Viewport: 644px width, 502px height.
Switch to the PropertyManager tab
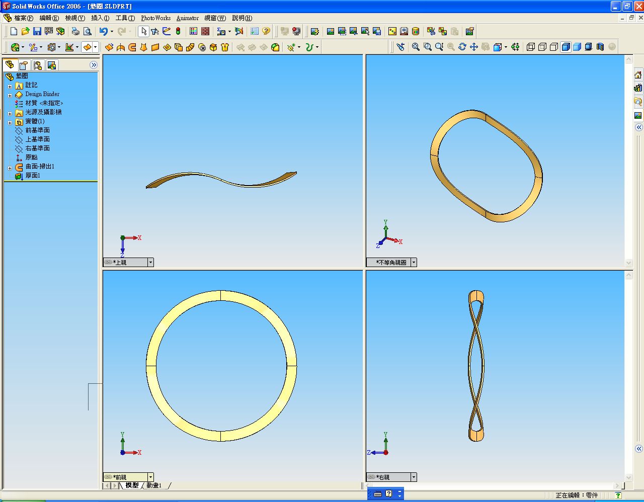pos(23,65)
